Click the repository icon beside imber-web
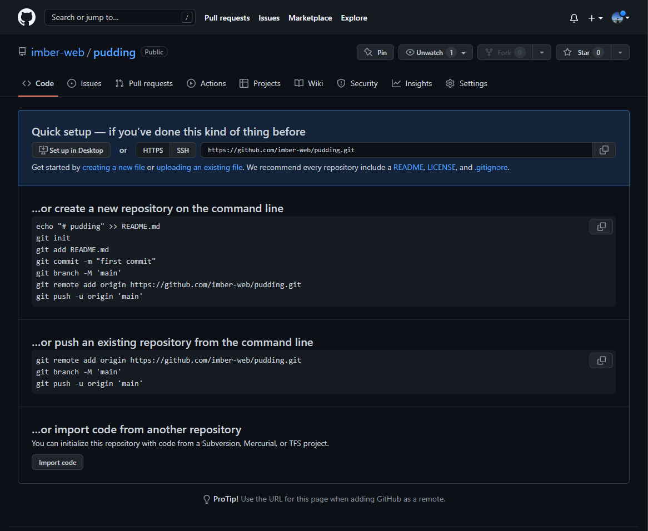The height and width of the screenshot is (531, 648). (22, 52)
